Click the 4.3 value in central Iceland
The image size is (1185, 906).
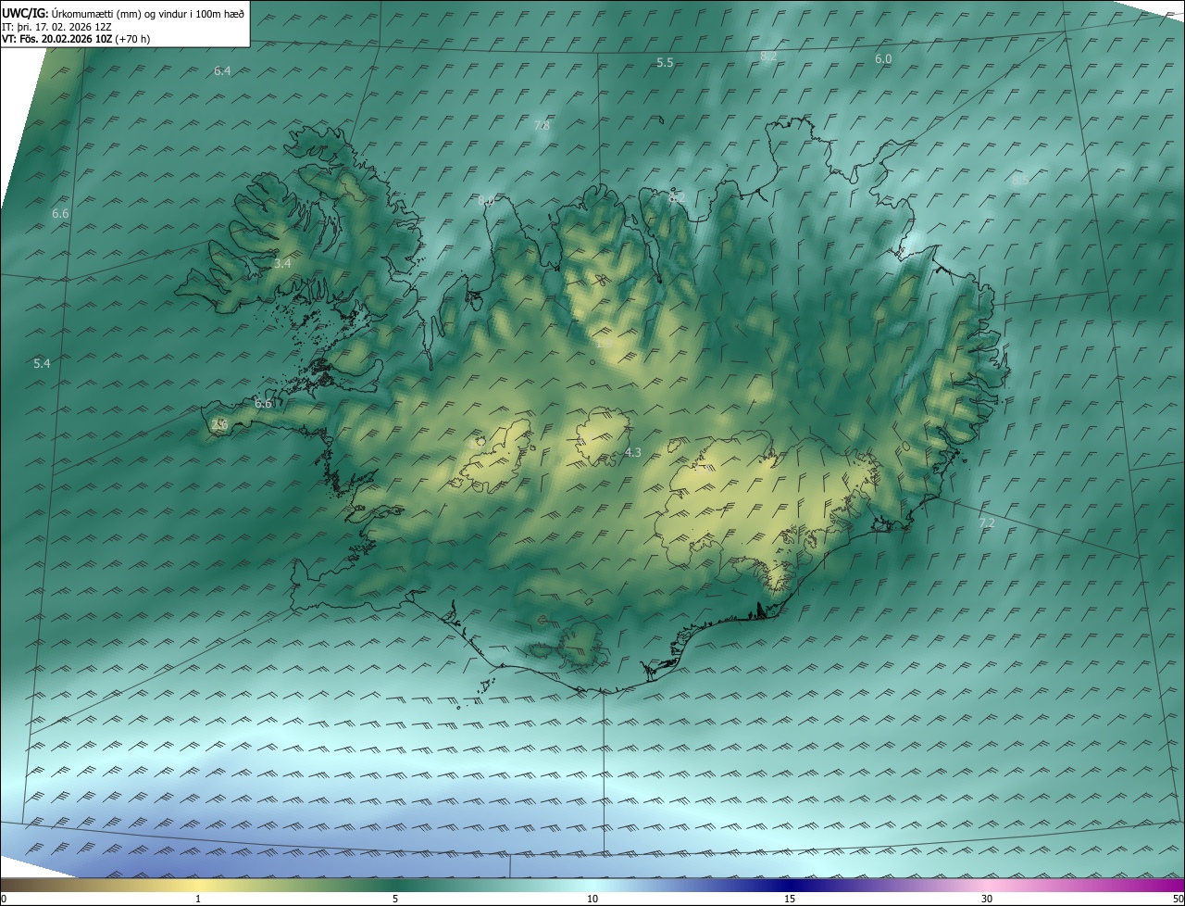[x=633, y=452]
